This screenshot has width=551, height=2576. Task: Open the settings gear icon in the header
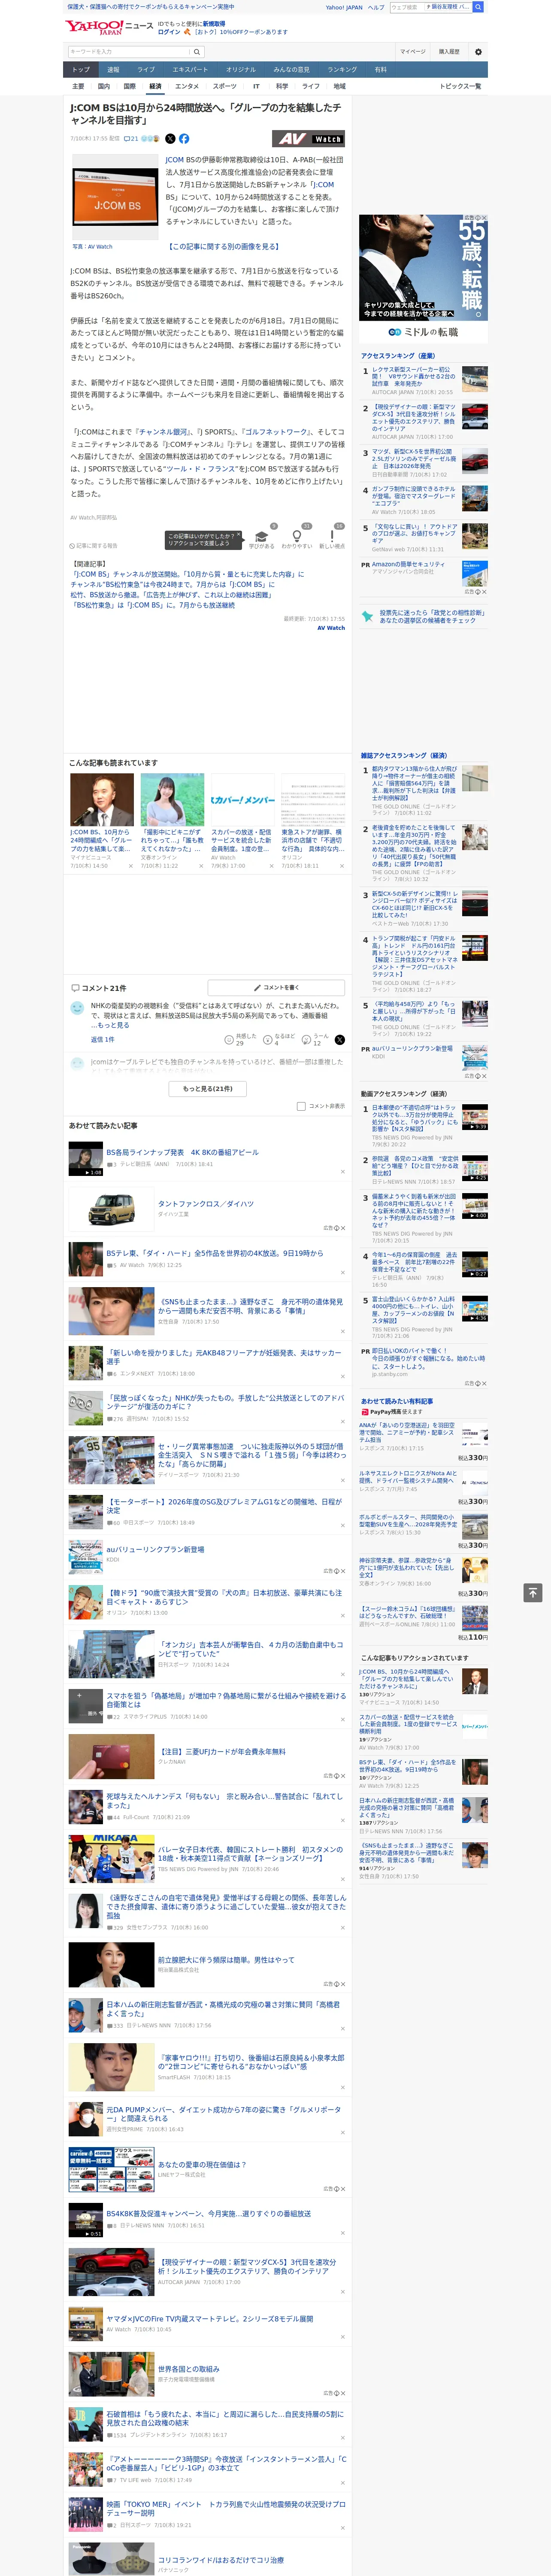(478, 52)
